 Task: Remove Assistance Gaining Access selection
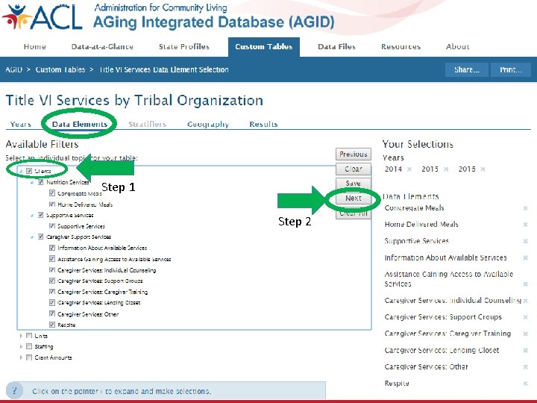(x=525, y=284)
